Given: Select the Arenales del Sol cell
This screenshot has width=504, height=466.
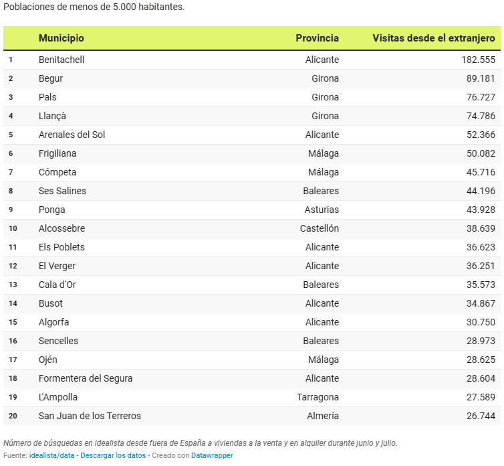Looking at the screenshot, I should point(72,135).
